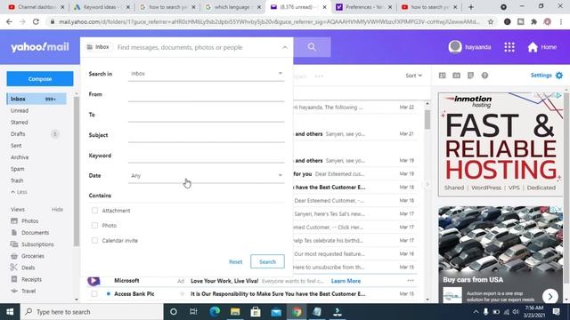
Task: Open Microsoft Store from taskbar
Action: (x=256, y=312)
